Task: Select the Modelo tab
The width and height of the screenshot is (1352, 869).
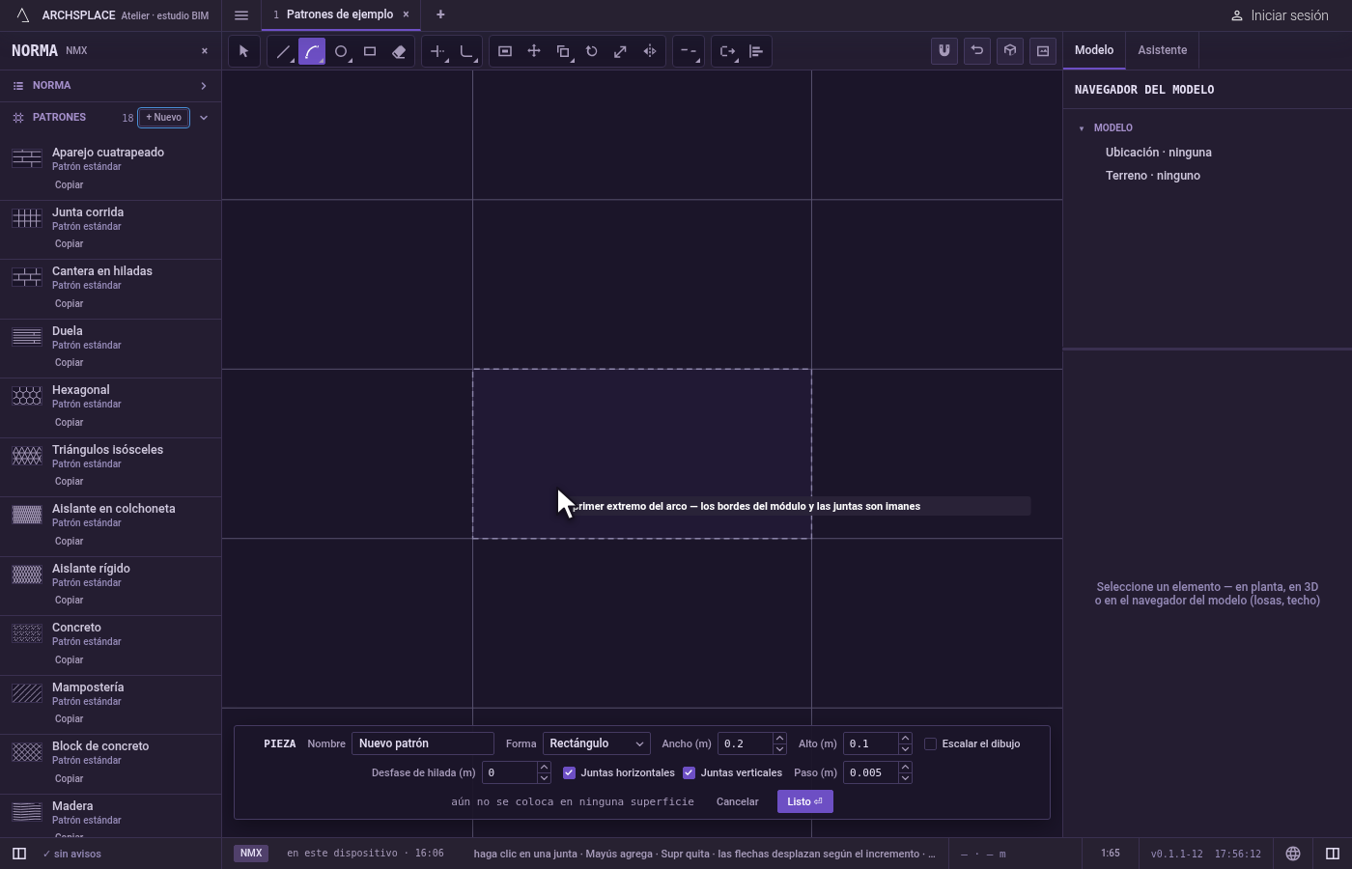Action: click(1094, 50)
